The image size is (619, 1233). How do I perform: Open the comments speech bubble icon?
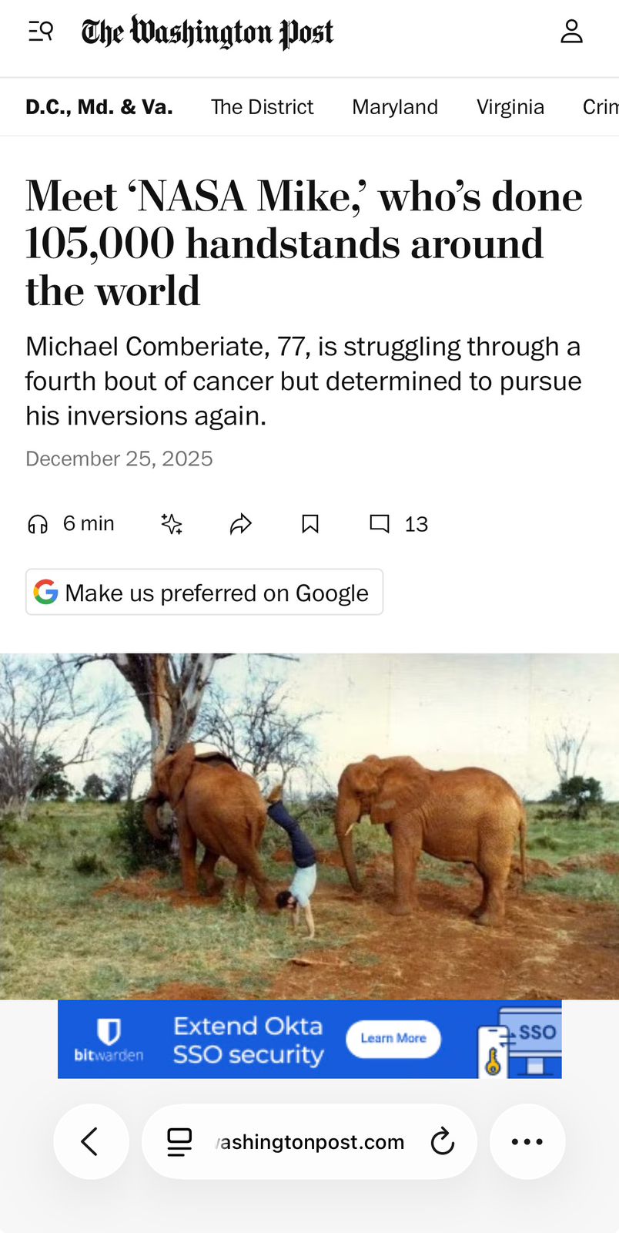380,524
